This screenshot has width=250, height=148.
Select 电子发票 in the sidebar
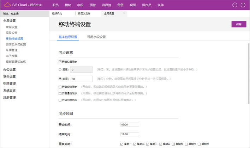coord(11,56)
